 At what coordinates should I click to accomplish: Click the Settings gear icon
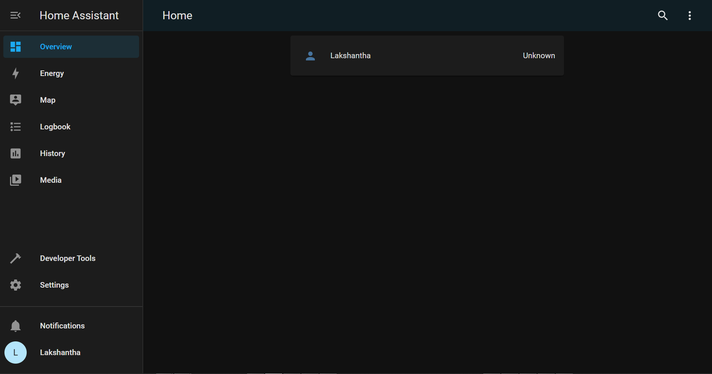click(16, 285)
